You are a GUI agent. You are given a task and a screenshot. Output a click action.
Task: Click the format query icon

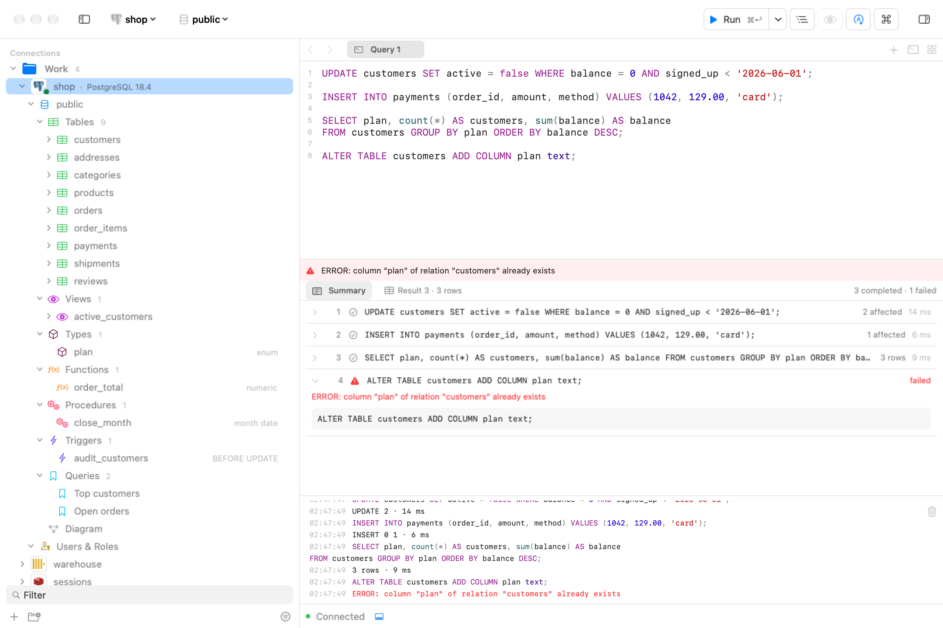pyautogui.click(x=802, y=19)
